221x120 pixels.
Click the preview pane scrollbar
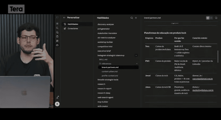[x=218, y=57]
